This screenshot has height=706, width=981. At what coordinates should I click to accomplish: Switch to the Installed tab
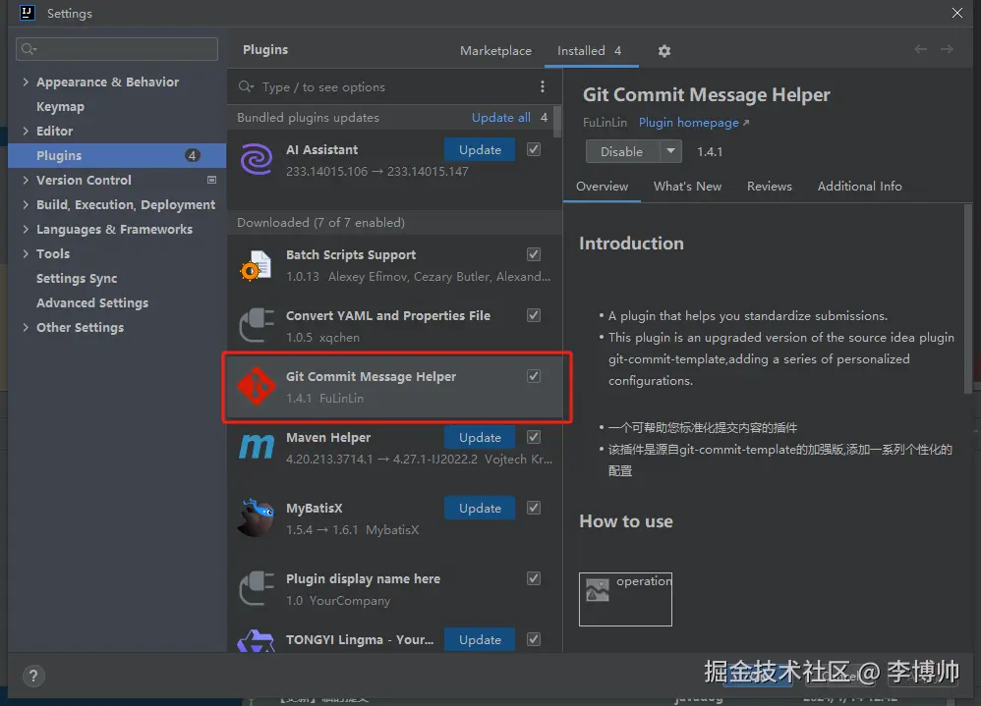tap(590, 51)
